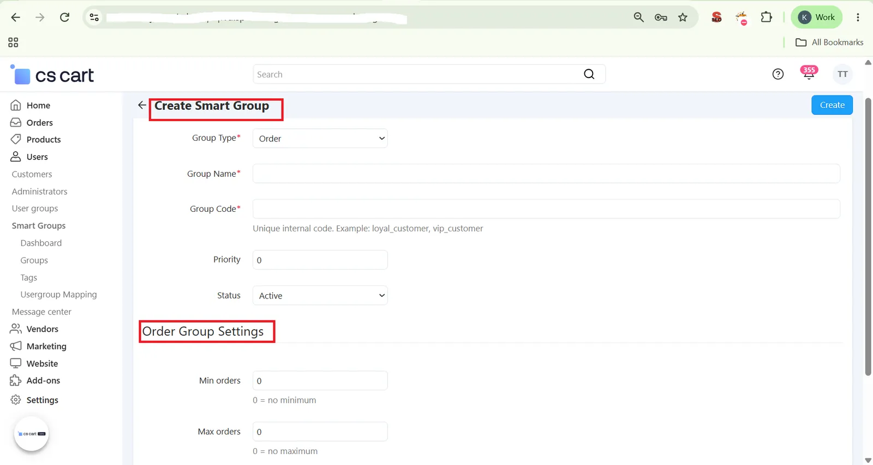Open site information icon in address bar
Viewport: 873px width, 465px height.
(x=94, y=17)
